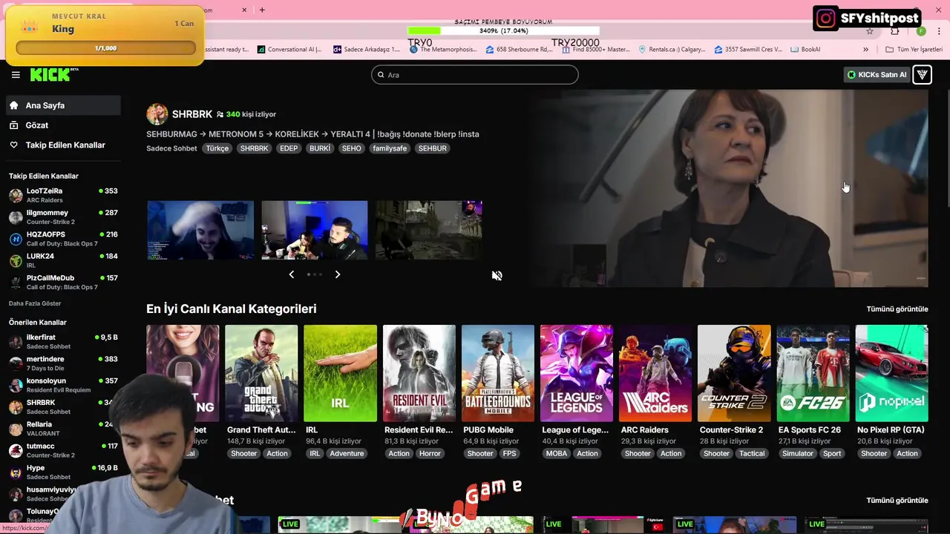
Task: Go to previous featured stream arrow
Action: click(291, 274)
